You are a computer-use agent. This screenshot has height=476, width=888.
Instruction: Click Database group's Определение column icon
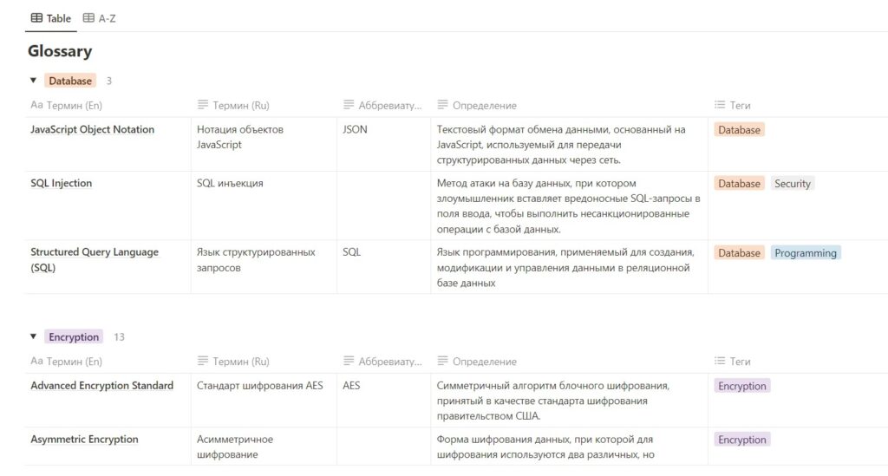pyautogui.click(x=442, y=105)
